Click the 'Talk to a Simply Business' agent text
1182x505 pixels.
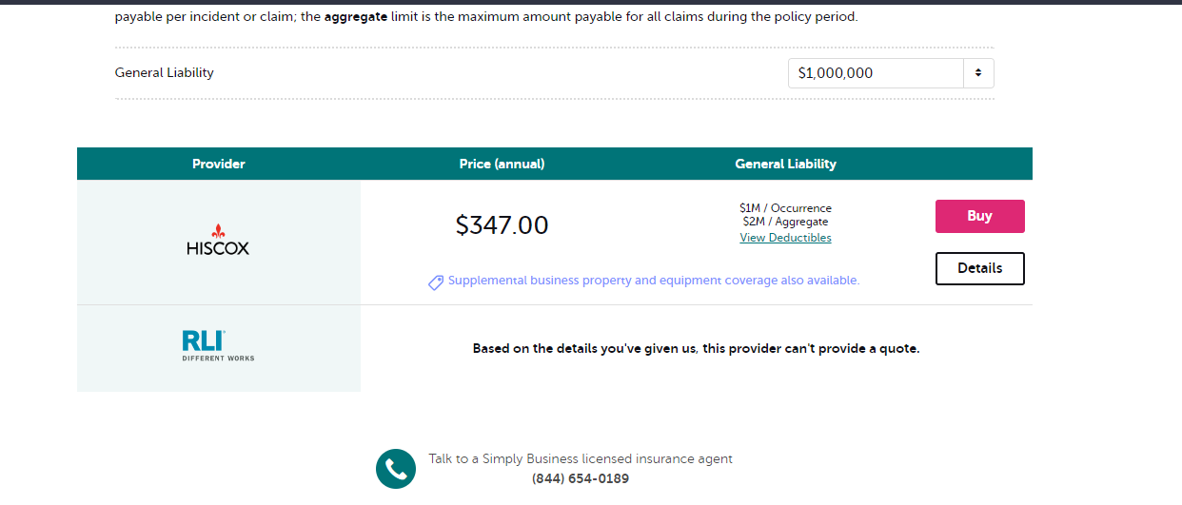[x=580, y=458]
